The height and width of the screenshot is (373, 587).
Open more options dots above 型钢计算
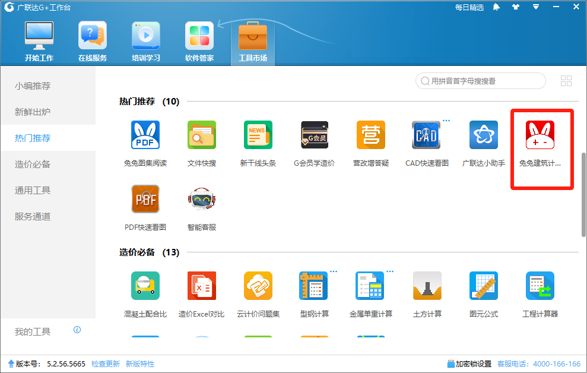pos(334,271)
